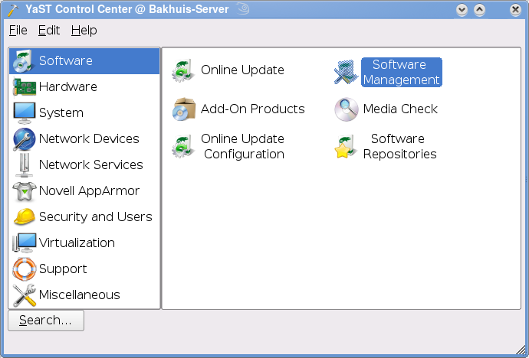Close the YaST Control Center window
Viewport: 529px width, 358px height.
pos(515,10)
